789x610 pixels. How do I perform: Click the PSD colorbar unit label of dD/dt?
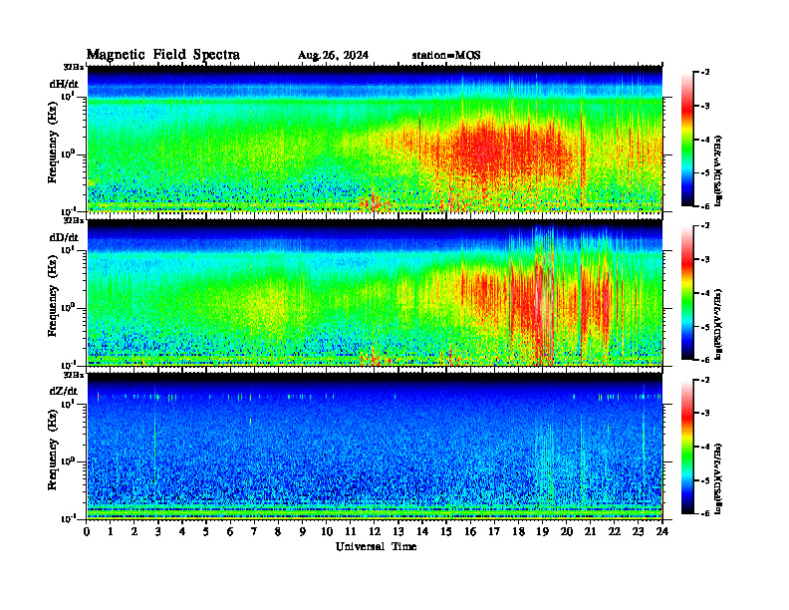[x=718, y=324]
